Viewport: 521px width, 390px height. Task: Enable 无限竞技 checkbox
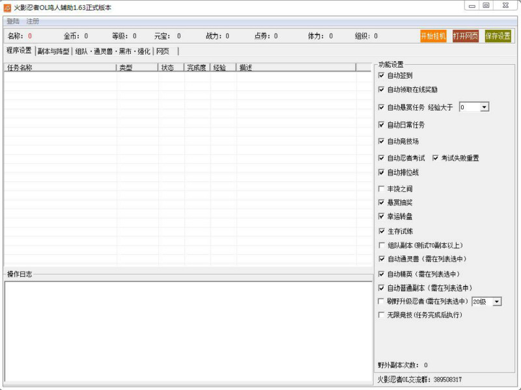coord(381,315)
